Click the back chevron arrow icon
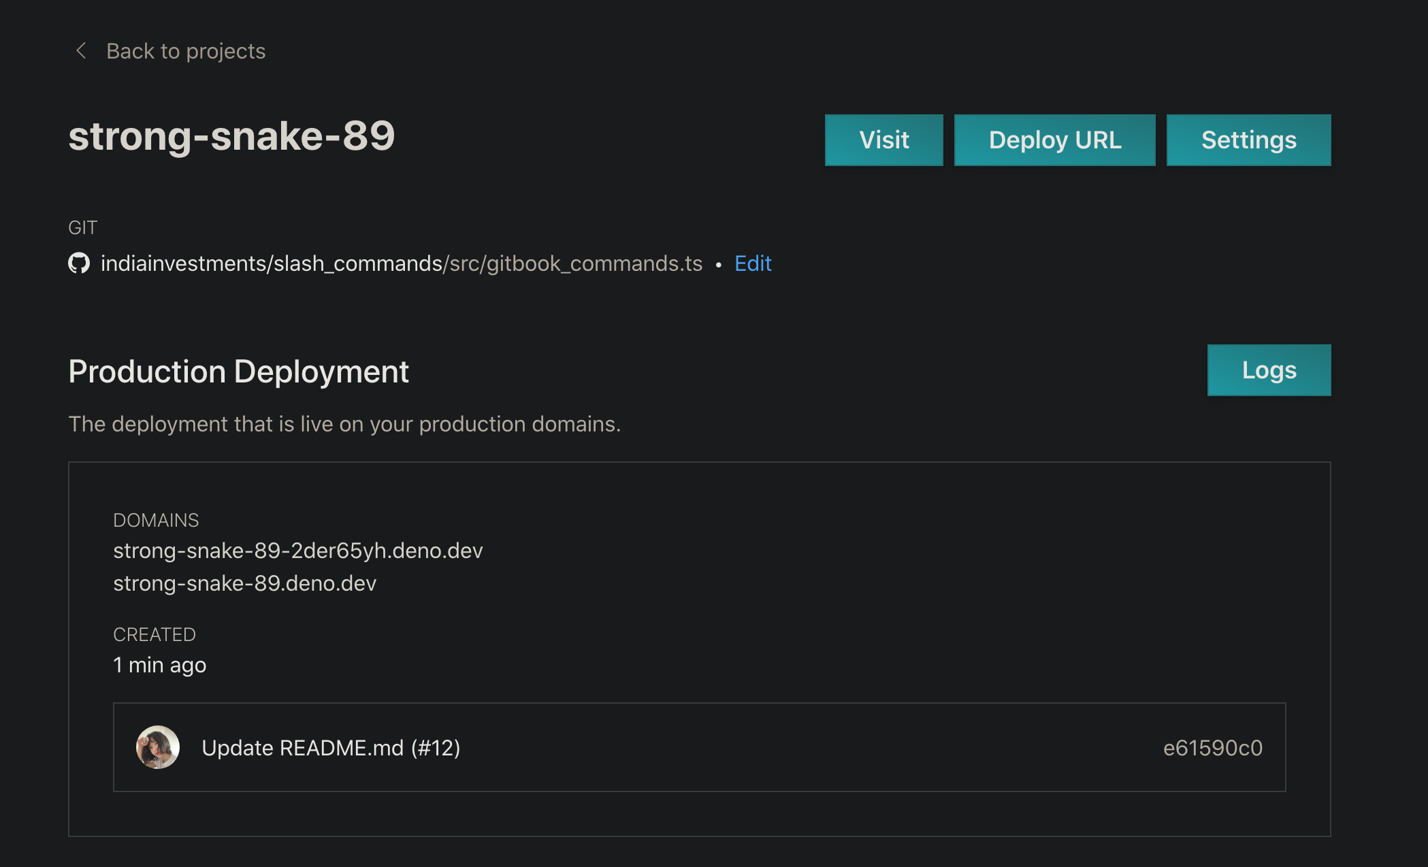 point(81,50)
